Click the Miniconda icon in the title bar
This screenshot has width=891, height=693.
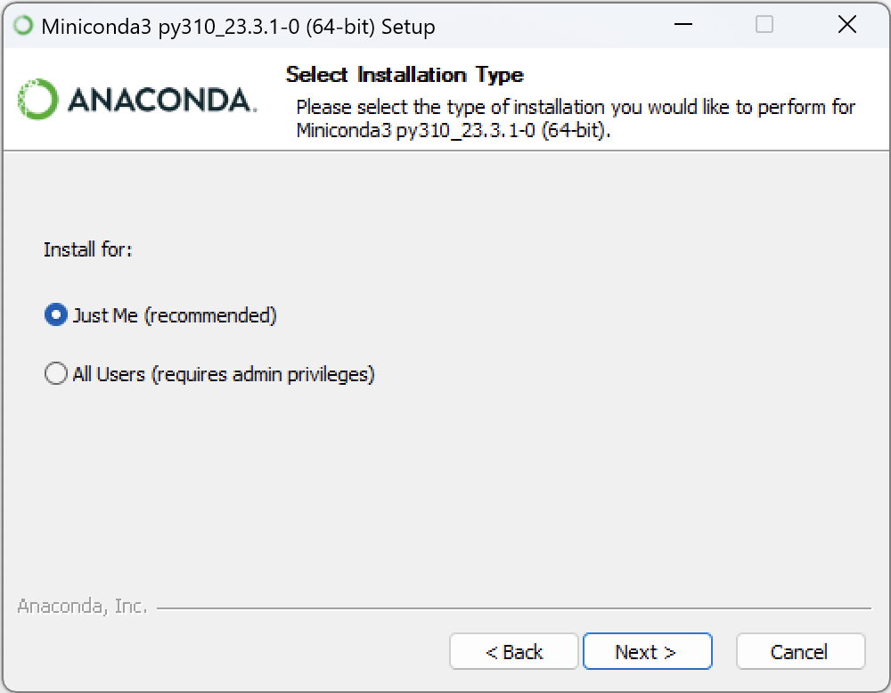(x=21, y=25)
